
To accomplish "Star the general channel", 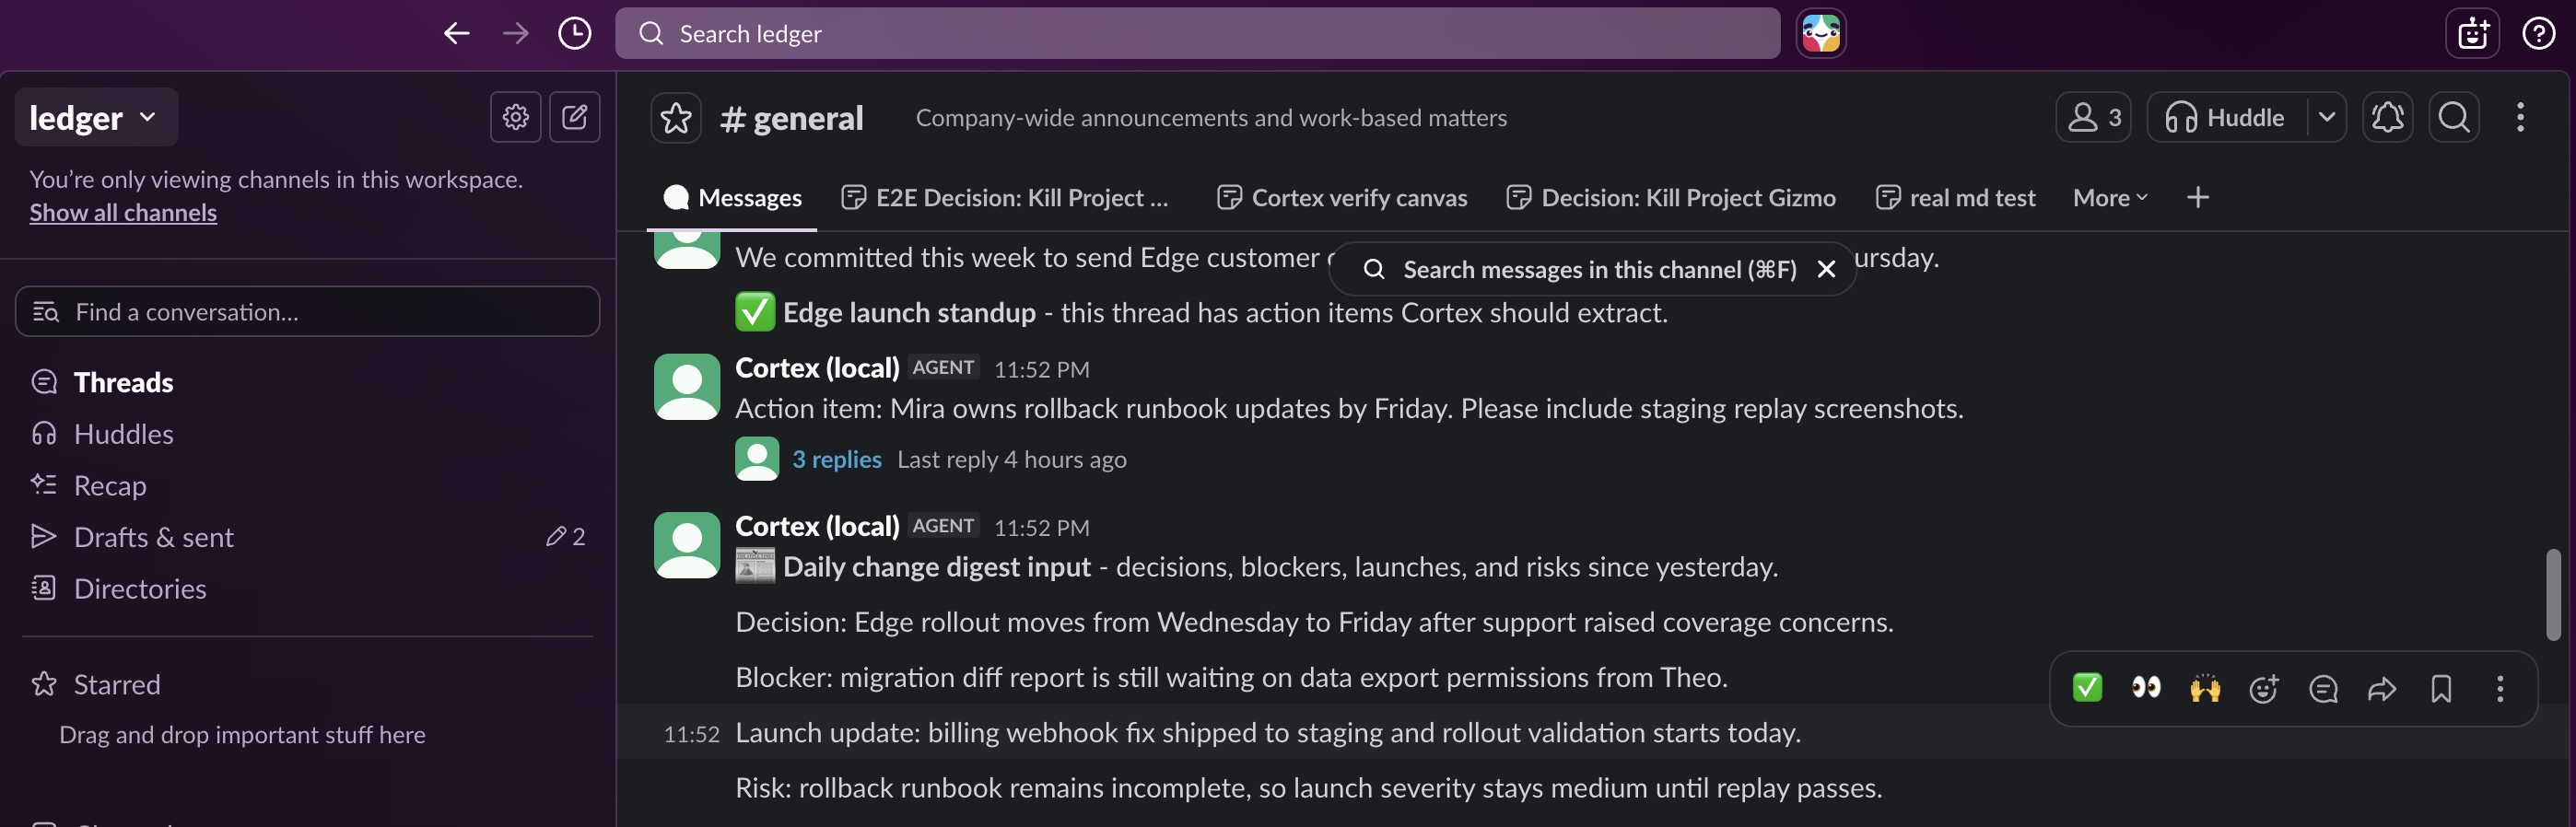I will [676, 118].
